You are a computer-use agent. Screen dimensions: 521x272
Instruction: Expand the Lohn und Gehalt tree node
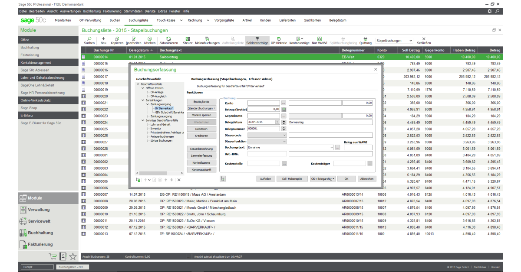pyautogui.click(x=148, y=124)
